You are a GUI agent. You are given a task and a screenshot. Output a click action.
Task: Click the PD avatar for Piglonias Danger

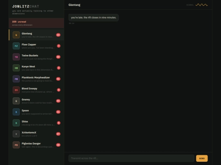click(x=16, y=145)
